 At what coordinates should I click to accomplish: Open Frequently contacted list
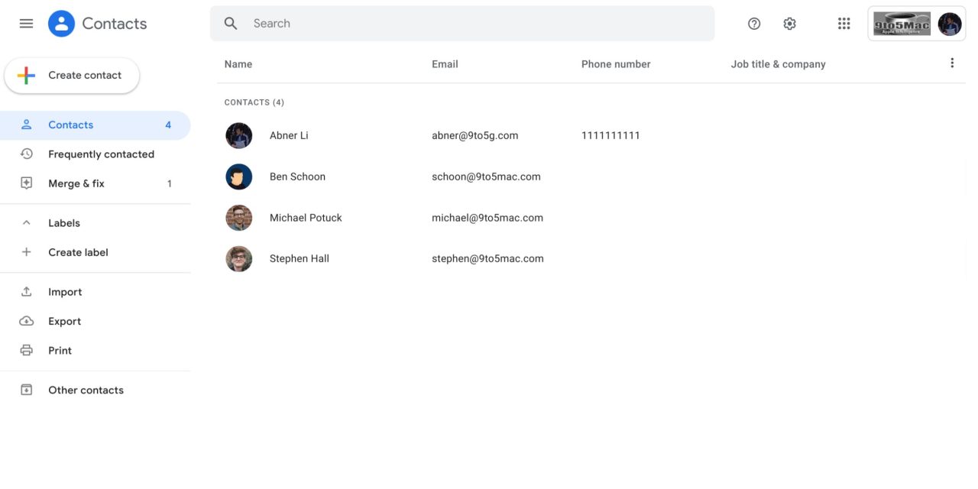(x=101, y=154)
